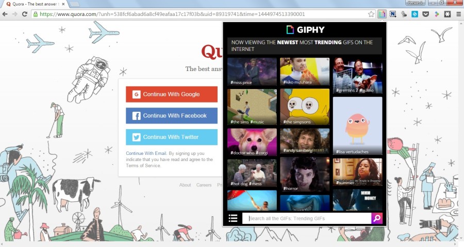Open the About footer link
The height and width of the screenshot is (247, 464).
point(185,185)
